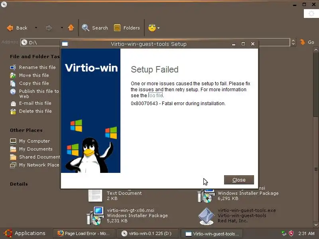Toggle the Folders pane button

(x=127, y=28)
